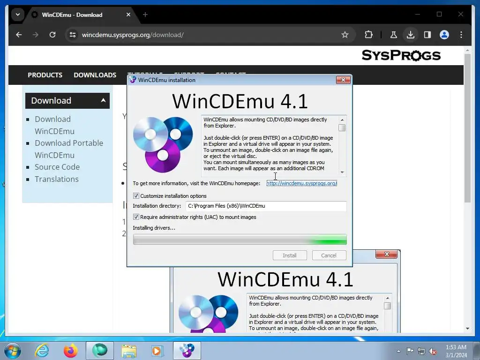Click the browser forward arrow
Image resolution: width=480 pixels, height=360 pixels.
coord(36,35)
